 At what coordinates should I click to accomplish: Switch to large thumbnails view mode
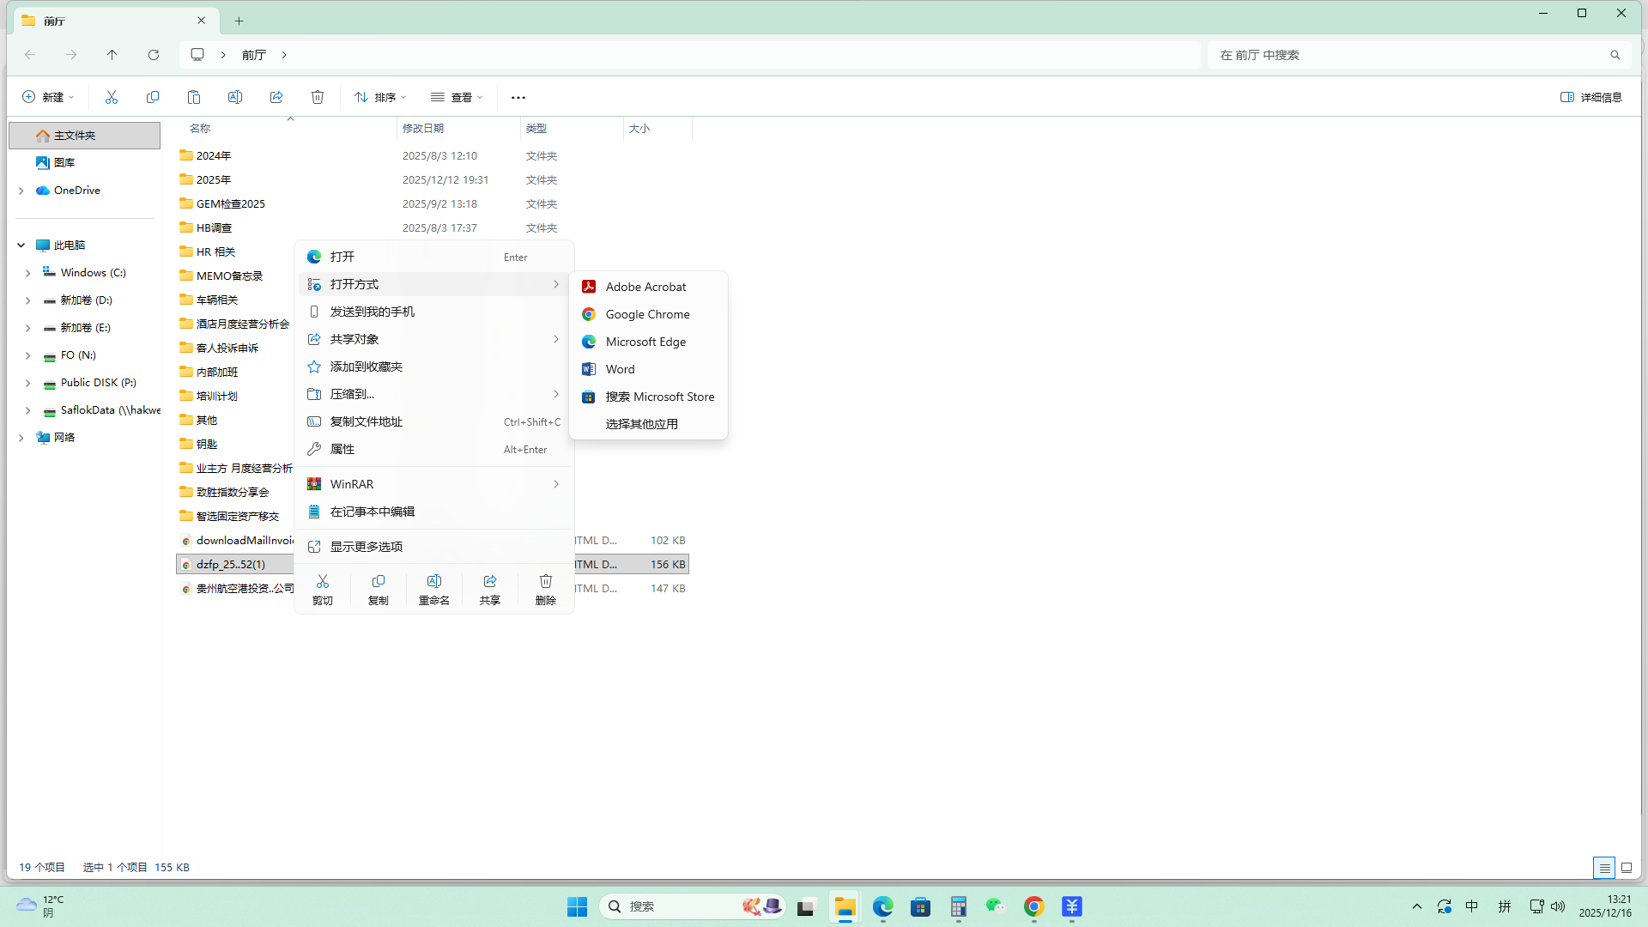(1626, 868)
